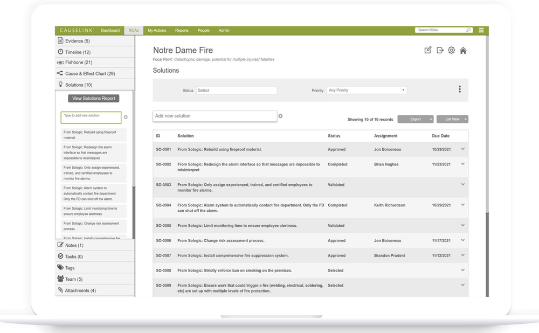
Task: Expand row SO-0003 chevron
Action: (462, 184)
